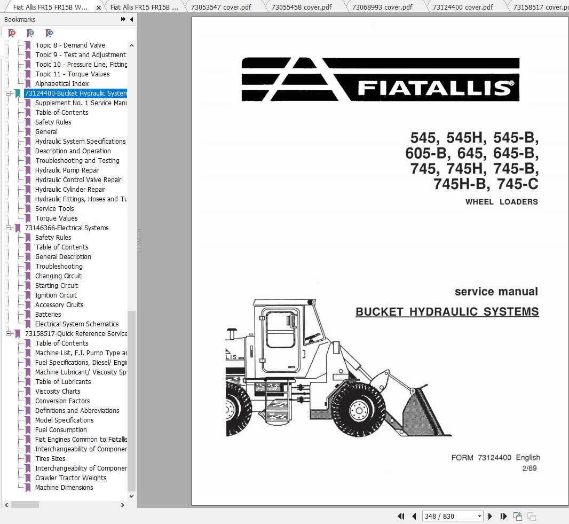Open the Topic 11 - Torque Values bookmark

click(x=72, y=74)
